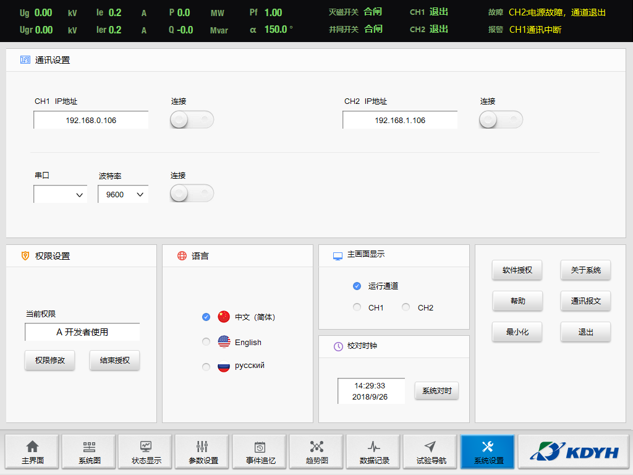
Task: Select English language option
Action: (x=206, y=342)
